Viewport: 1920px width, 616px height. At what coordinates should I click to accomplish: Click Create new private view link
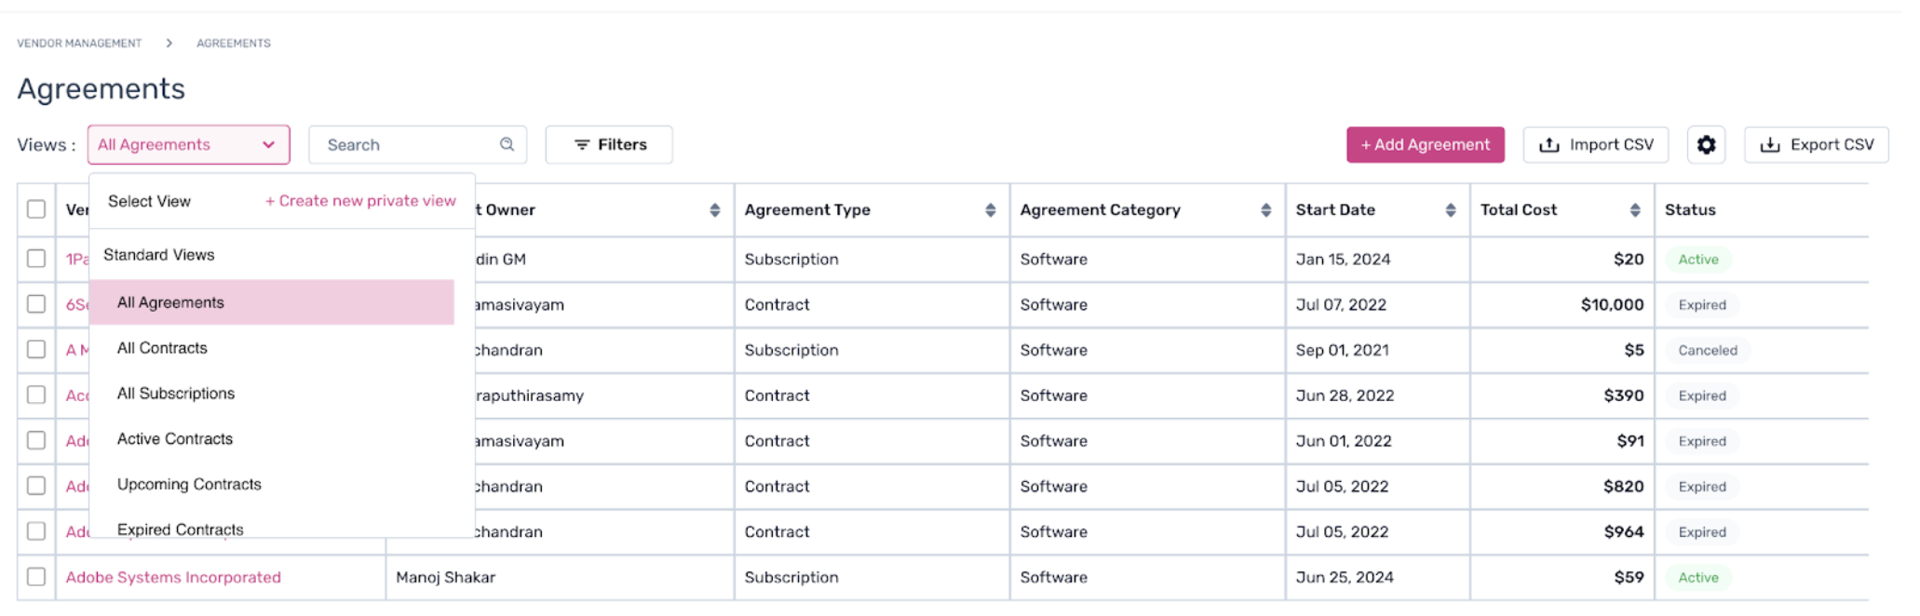[361, 201]
